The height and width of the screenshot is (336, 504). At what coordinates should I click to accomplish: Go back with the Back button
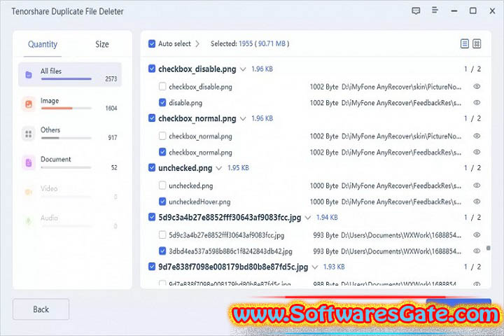[x=41, y=309]
